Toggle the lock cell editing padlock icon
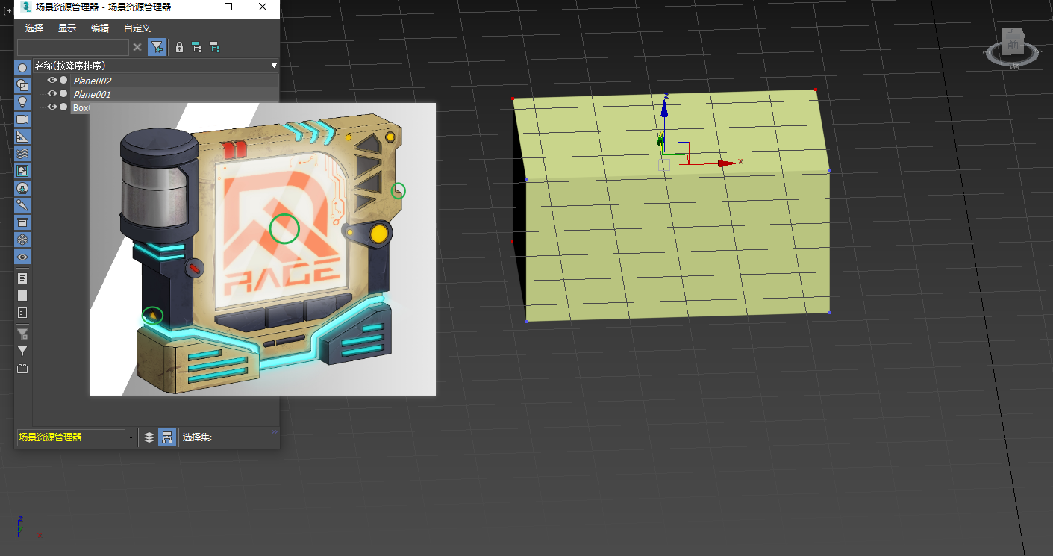Viewport: 1053px width, 556px height. [179, 47]
